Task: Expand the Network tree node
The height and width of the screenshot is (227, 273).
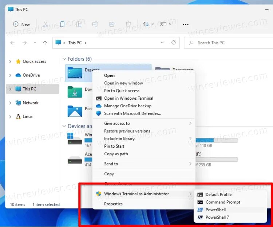Action: point(10,103)
